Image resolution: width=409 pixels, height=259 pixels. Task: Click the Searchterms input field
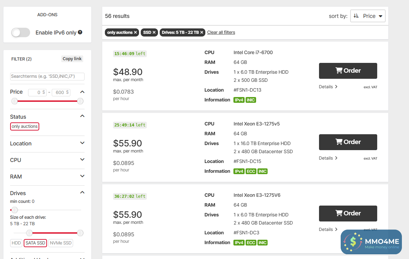point(47,76)
